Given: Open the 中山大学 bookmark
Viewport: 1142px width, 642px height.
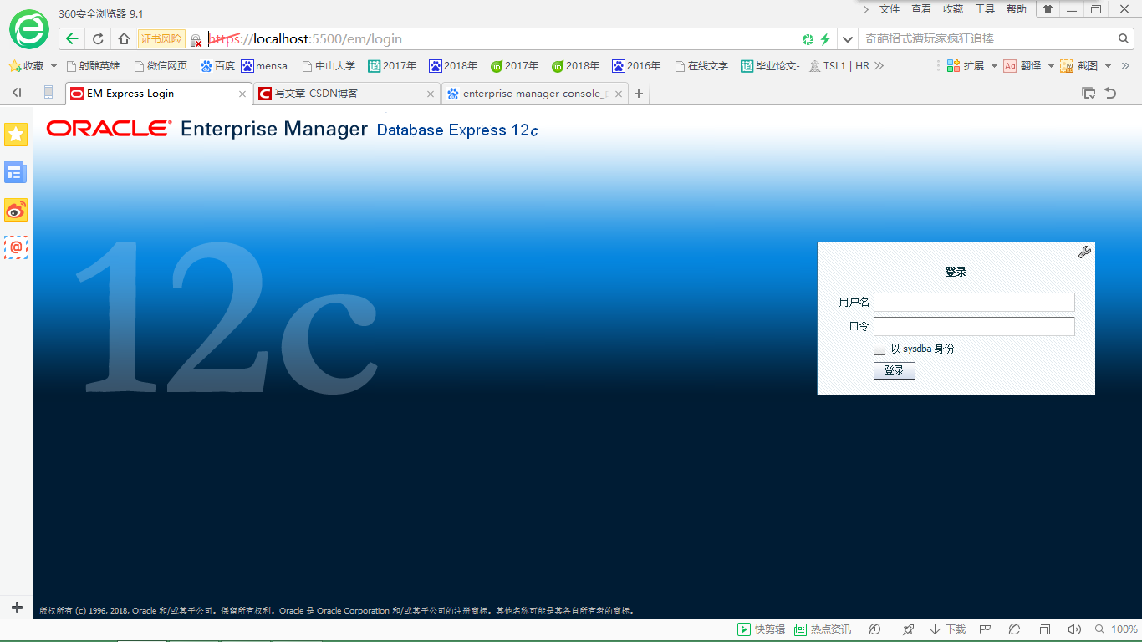Looking at the screenshot, I should coord(329,66).
